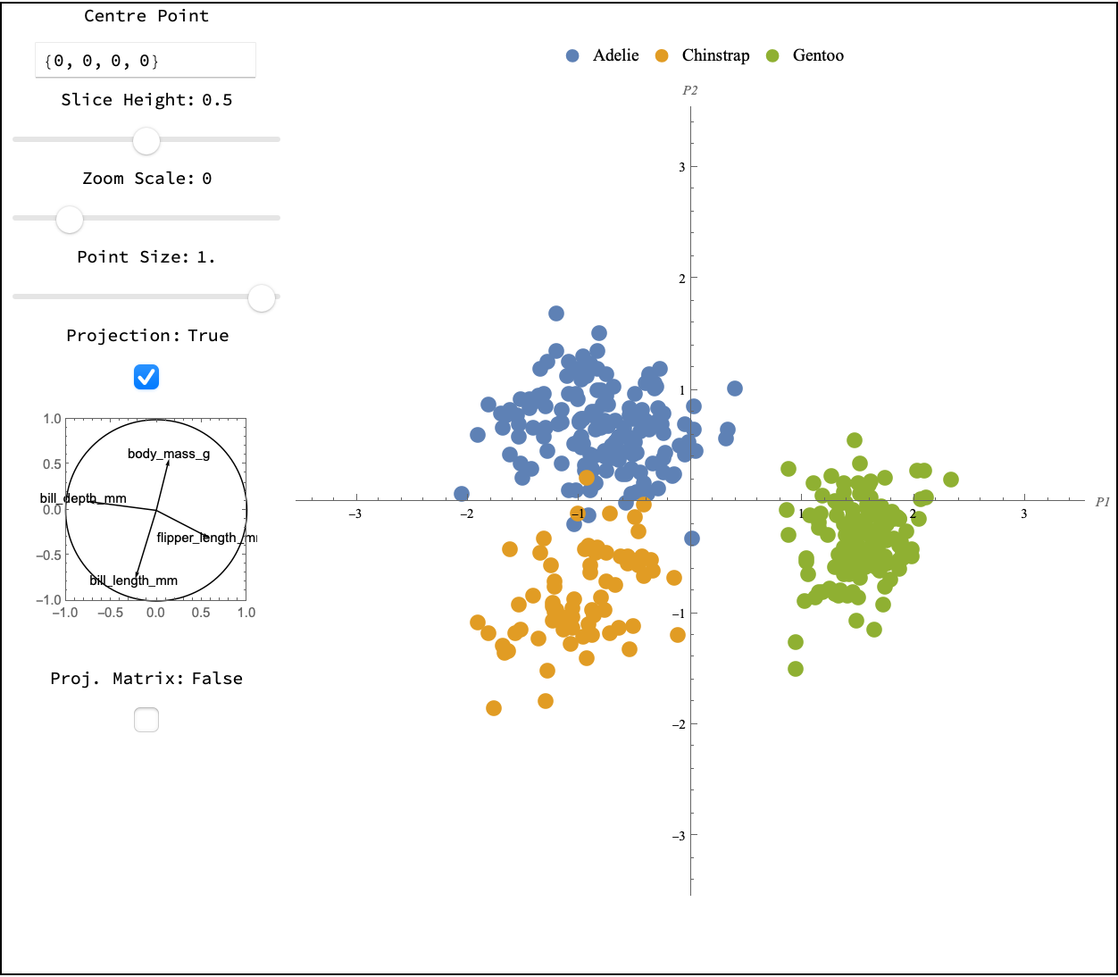
Task: Click the P2 axis label
Action: coord(689,90)
